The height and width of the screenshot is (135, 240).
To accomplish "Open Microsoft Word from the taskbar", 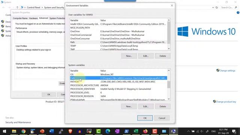I will point(52,131).
